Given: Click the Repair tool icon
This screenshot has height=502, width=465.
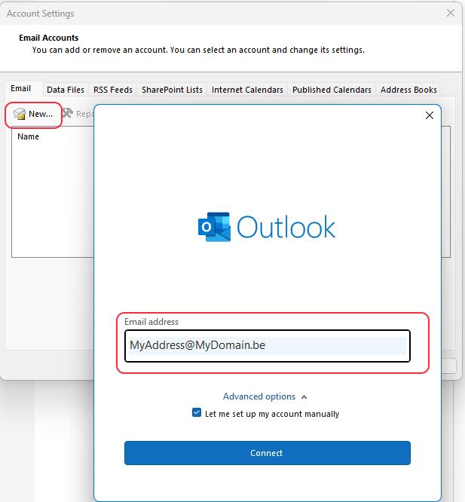Looking at the screenshot, I should [68, 113].
